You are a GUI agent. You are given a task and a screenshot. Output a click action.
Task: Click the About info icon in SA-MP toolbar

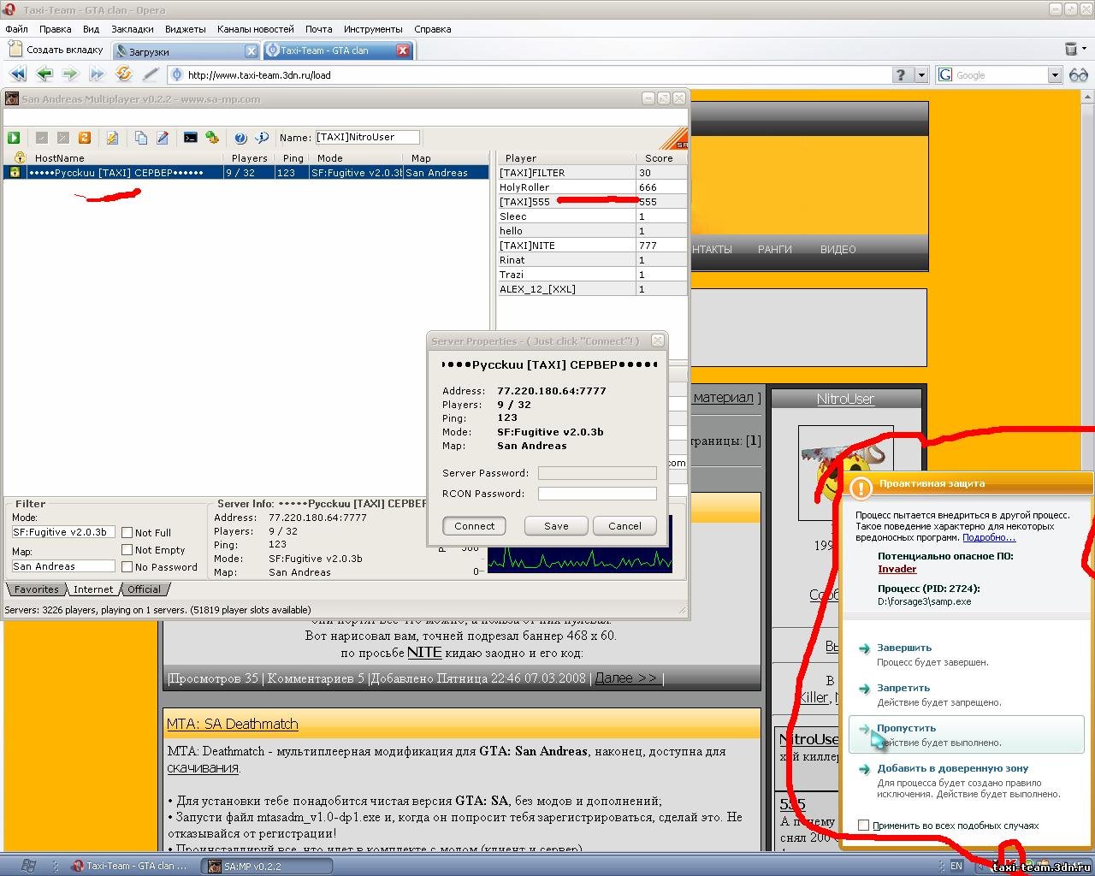[262, 138]
